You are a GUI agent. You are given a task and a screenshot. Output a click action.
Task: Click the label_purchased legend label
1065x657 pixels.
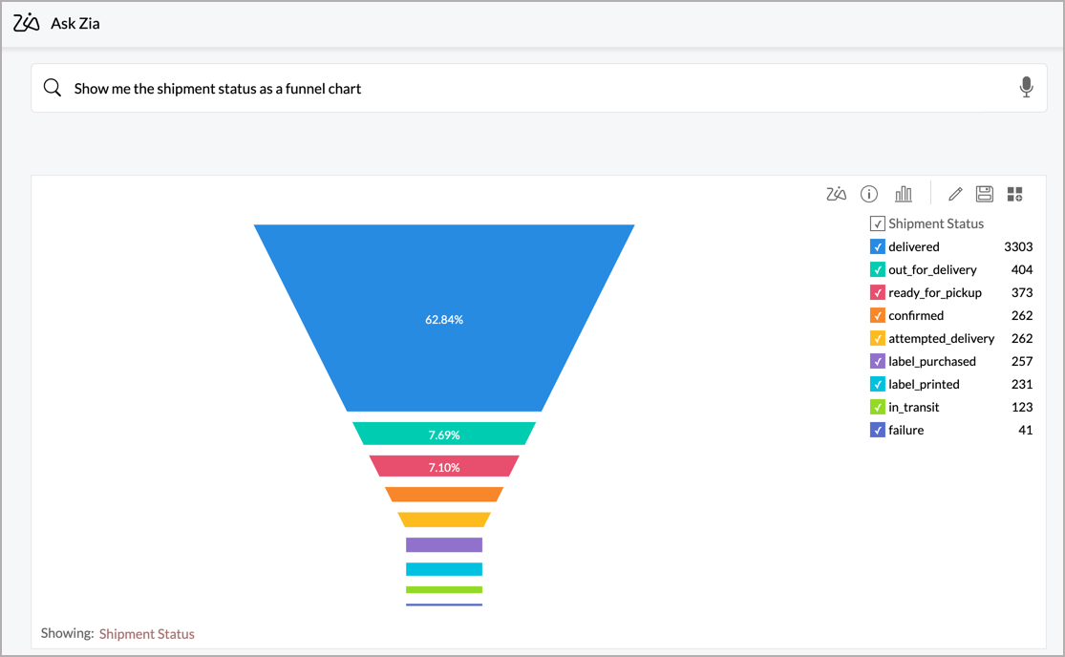[x=931, y=361]
